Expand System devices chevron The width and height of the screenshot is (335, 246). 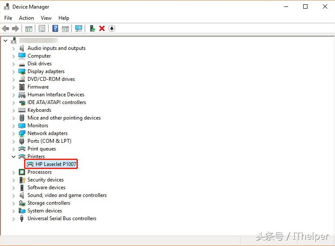coord(13,211)
